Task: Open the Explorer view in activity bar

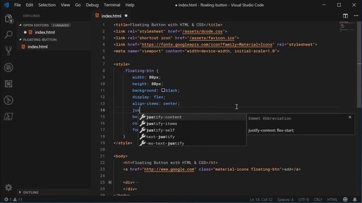Action: tap(8, 19)
